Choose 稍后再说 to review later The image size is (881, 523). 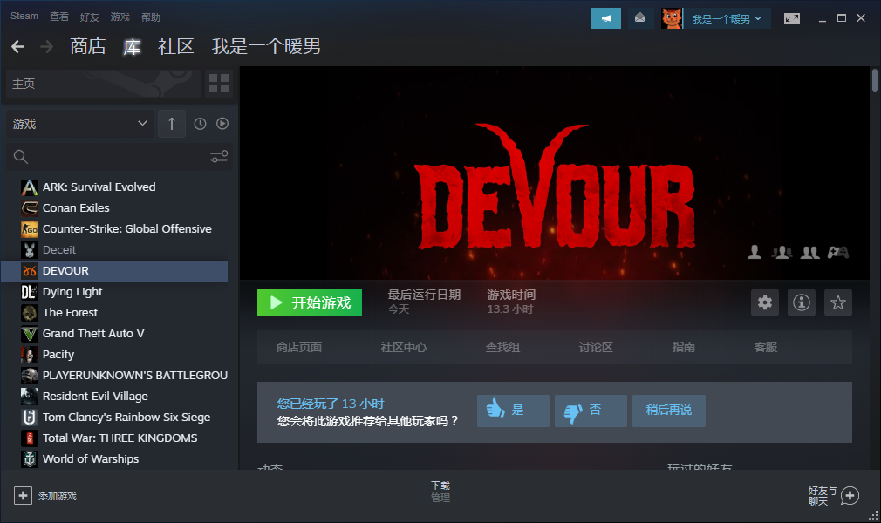669,411
